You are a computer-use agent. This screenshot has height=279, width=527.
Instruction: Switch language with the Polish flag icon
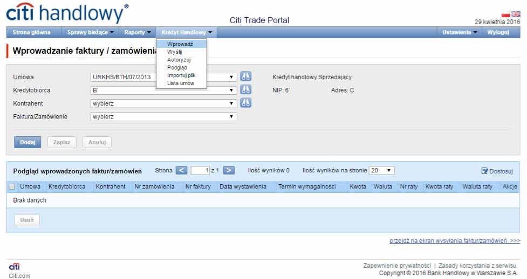coord(505,15)
